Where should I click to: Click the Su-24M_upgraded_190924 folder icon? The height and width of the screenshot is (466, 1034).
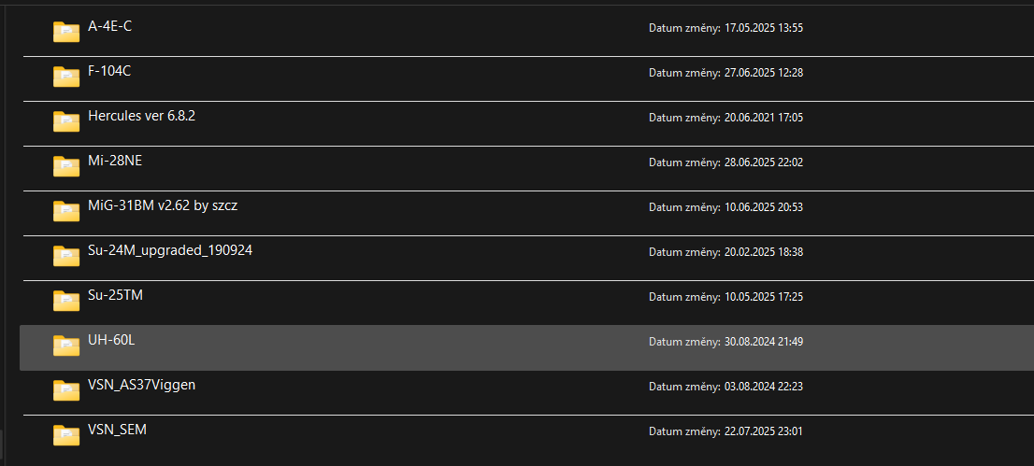click(x=66, y=256)
